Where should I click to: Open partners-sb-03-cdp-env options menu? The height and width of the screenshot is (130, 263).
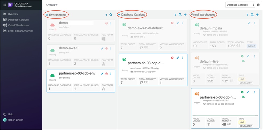click(110, 74)
